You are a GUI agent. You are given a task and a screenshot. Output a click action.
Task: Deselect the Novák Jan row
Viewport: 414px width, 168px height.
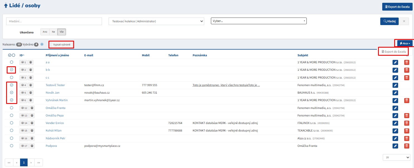(x=11, y=92)
